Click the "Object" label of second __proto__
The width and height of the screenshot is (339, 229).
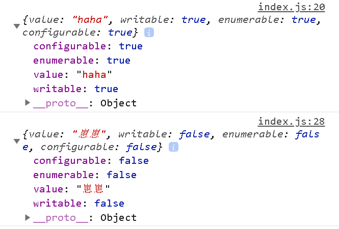pos(118,218)
